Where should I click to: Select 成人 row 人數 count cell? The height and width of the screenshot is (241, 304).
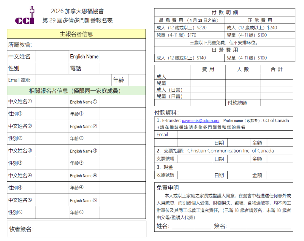click(x=243, y=77)
